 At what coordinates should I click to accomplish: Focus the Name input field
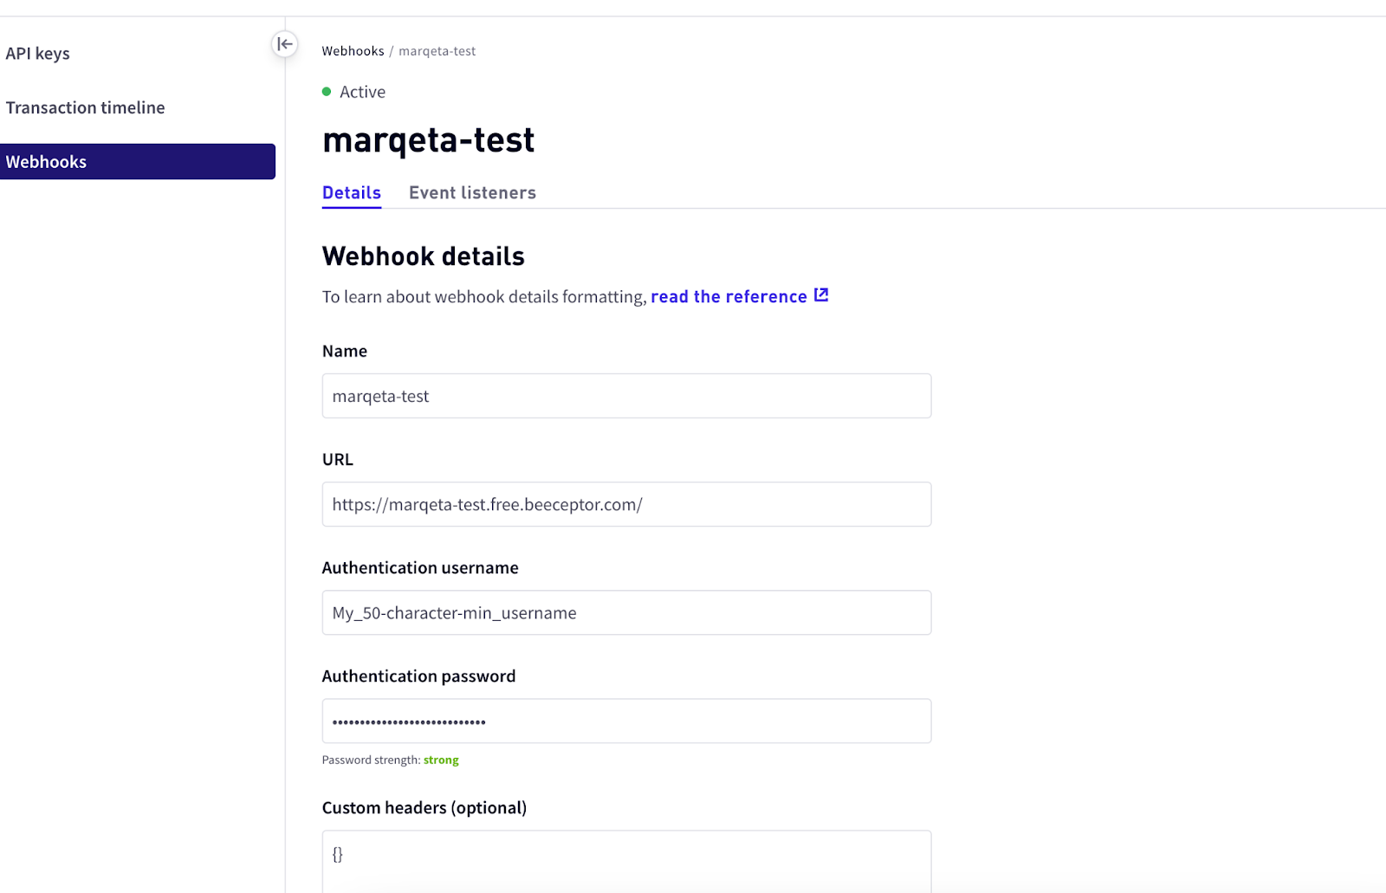626,396
